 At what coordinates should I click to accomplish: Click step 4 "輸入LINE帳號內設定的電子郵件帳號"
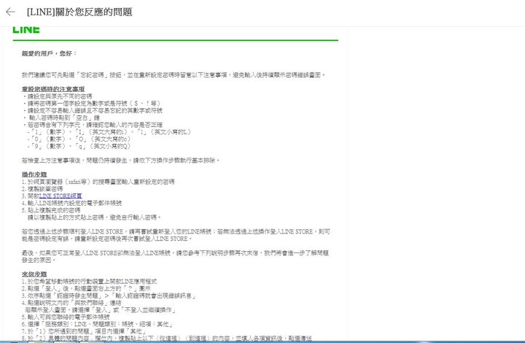point(71,203)
